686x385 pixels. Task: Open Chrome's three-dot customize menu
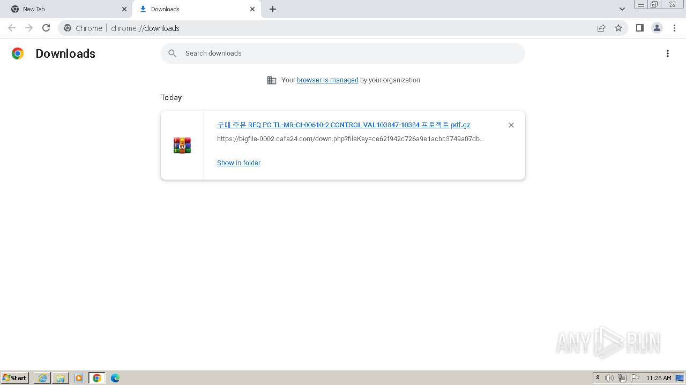(674, 28)
